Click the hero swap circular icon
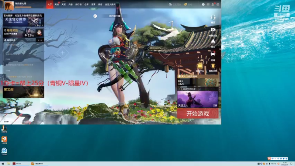 95,16
